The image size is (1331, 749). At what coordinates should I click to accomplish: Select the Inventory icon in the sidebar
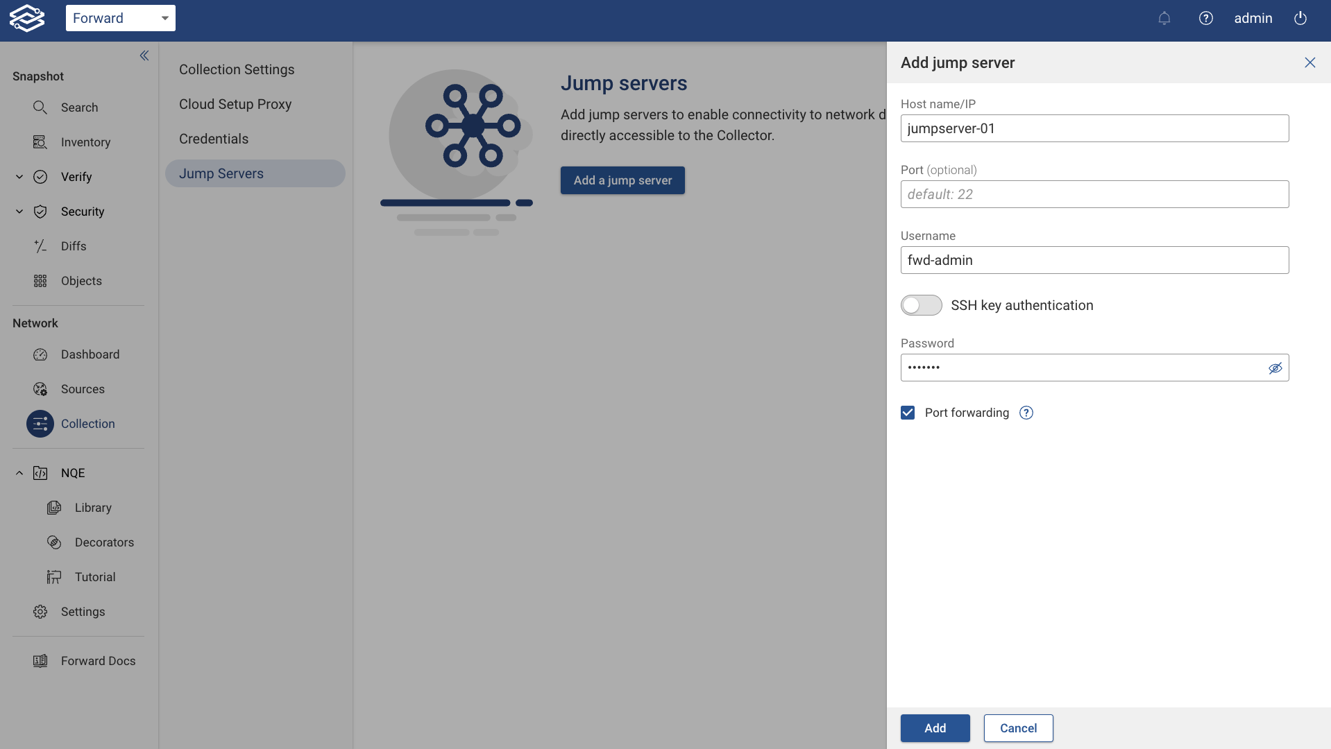(40, 142)
